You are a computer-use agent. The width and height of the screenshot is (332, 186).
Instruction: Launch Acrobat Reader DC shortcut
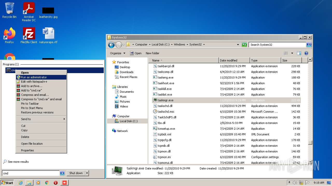pos(29,12)
